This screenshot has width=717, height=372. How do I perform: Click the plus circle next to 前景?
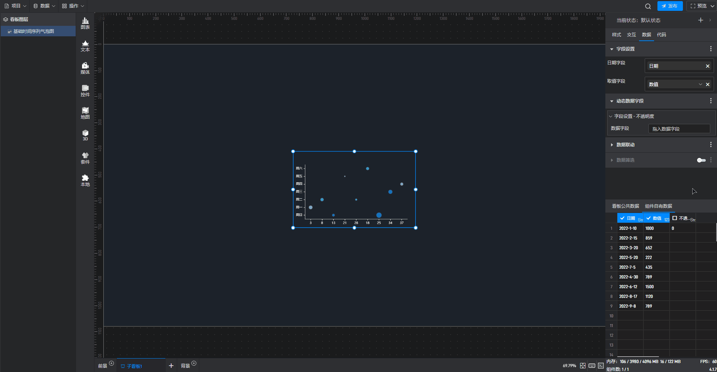111,363
